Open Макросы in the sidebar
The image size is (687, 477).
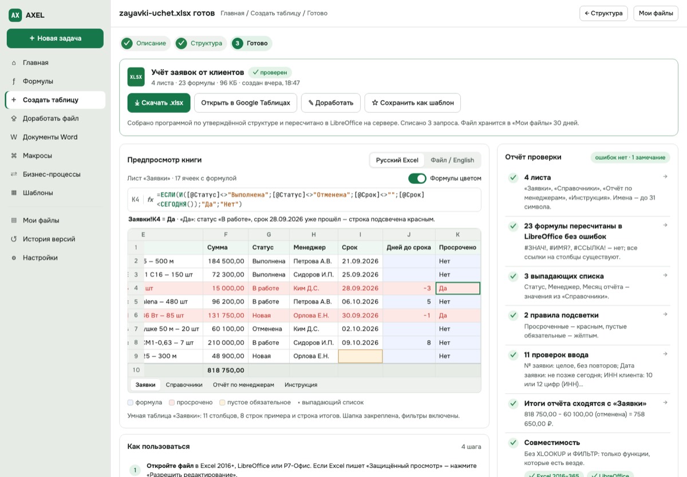point(55,156)
